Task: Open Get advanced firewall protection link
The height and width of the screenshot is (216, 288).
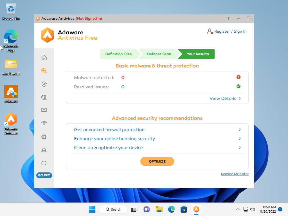Action: click(x=109, y=130)
